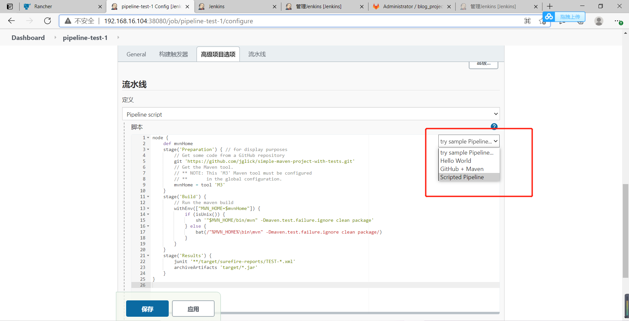Click the archiveArtifacts 'target/*.jar' line
The height and width of the screenshot is (321, 629).
tap(216, 267)
